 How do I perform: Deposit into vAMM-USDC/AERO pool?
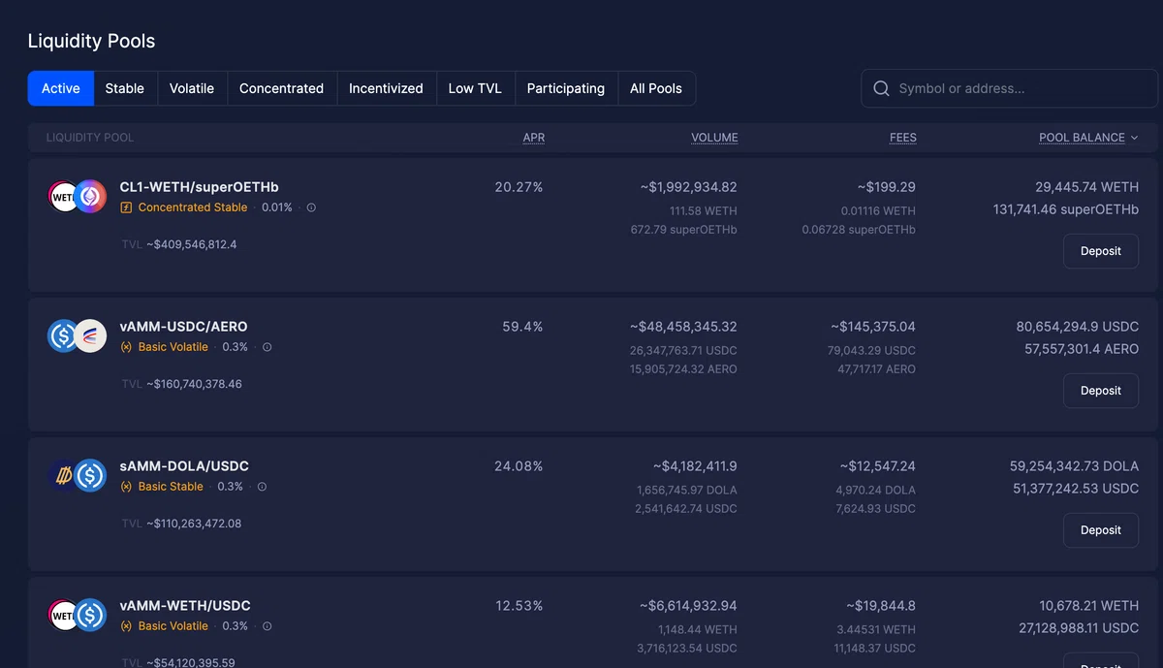click(1101, 391)
